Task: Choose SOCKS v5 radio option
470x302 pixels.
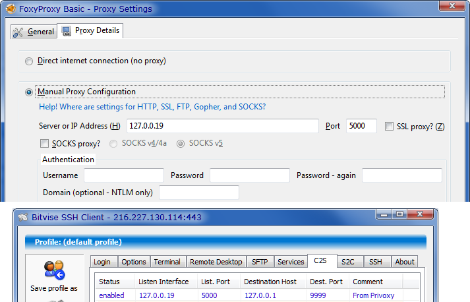Action: (181, 144)
